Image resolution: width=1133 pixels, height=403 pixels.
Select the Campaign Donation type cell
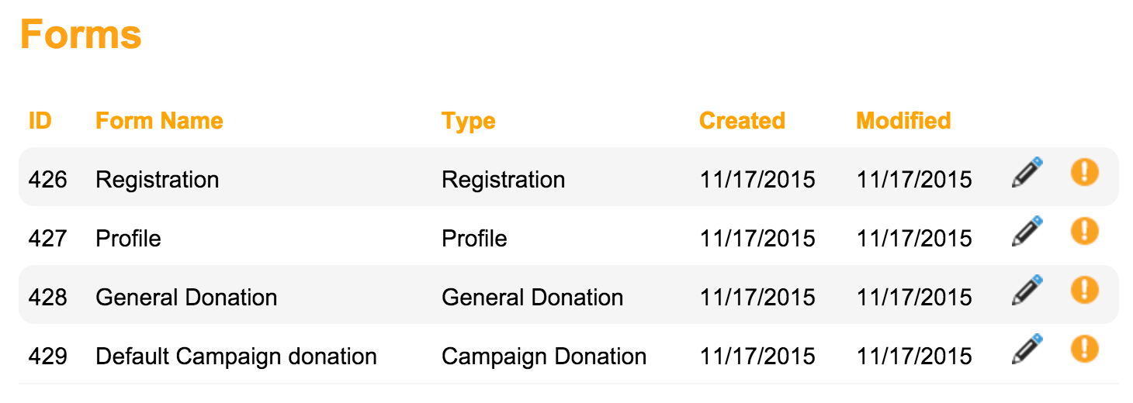pyautogui.click(x=544, y=356)
